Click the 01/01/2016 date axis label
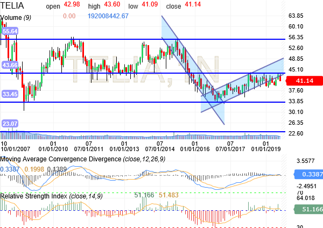This screenshot has height=228, width=323. [195, 149]
